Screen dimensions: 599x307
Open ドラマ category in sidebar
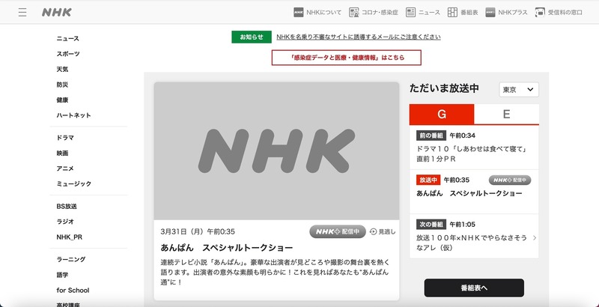65,138
